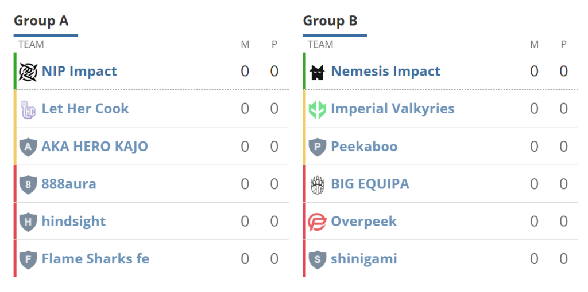Click the NIP Impact team logo
This screenshot has width=588, height=292.
(28, 72)
